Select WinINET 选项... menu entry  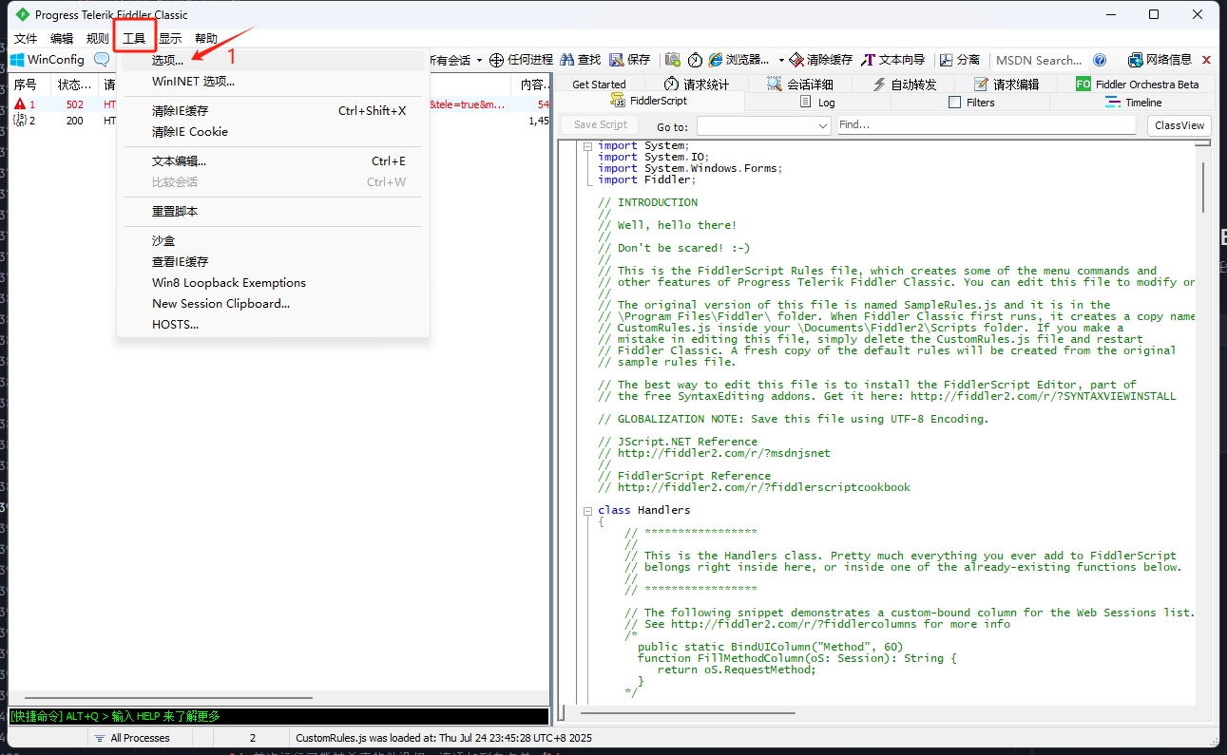(273, 82)
